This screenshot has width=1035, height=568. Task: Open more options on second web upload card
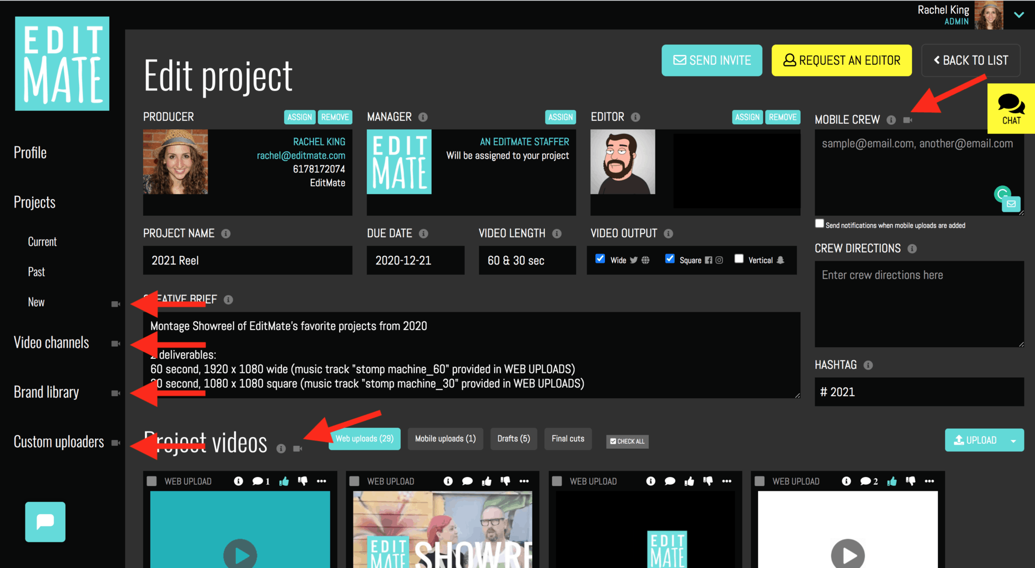tap(524, 481)
